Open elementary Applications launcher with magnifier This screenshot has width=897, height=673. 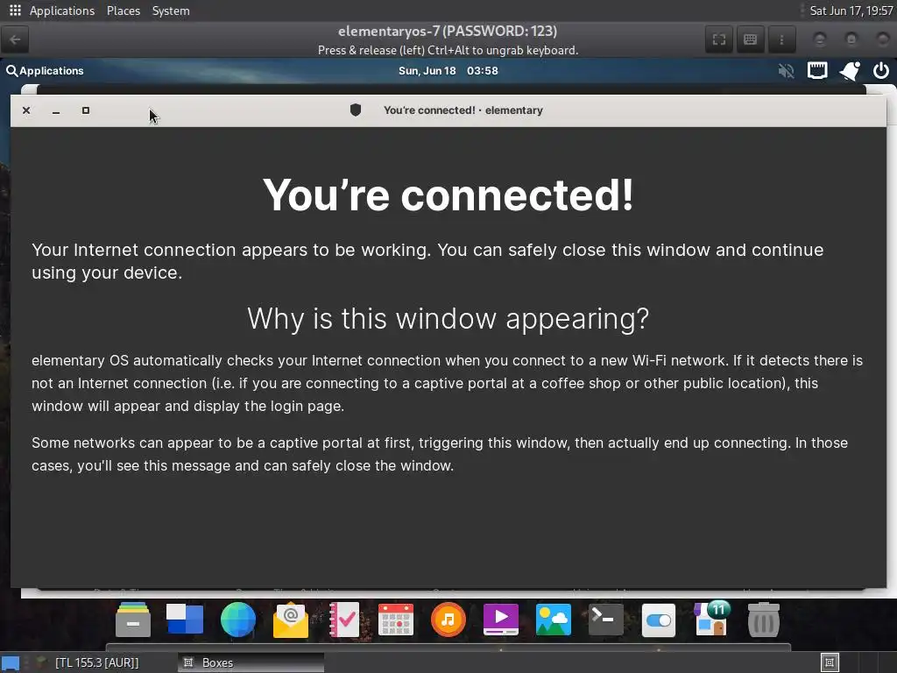[x=45, y=71]
